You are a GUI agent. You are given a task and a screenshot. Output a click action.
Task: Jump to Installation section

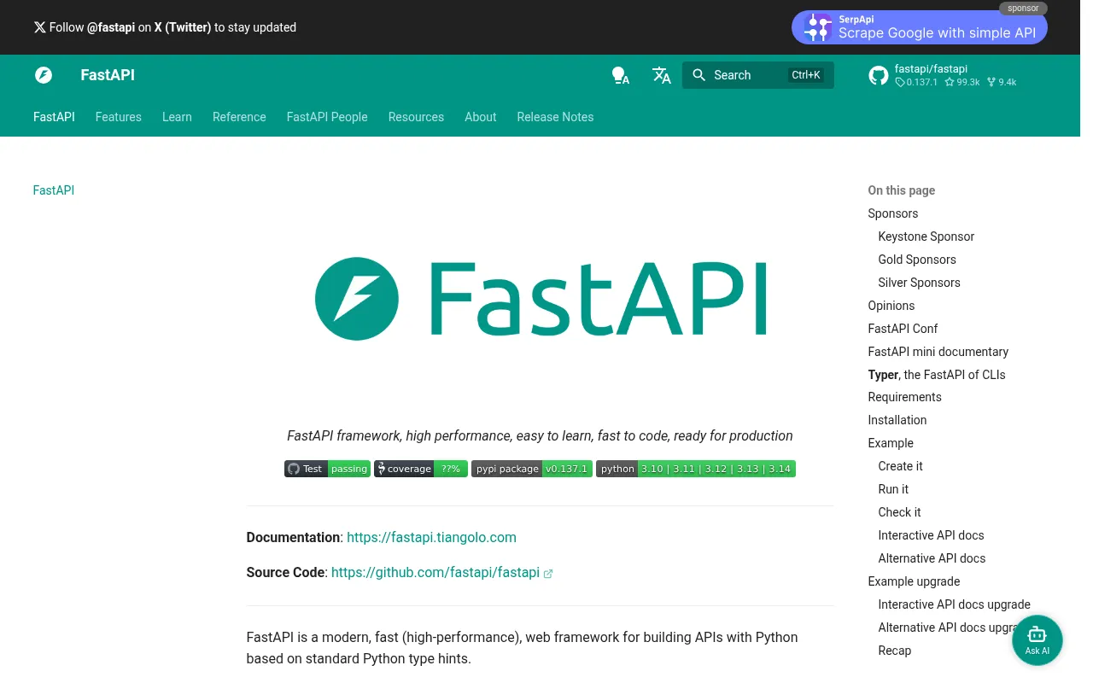[x=897, y=420]
